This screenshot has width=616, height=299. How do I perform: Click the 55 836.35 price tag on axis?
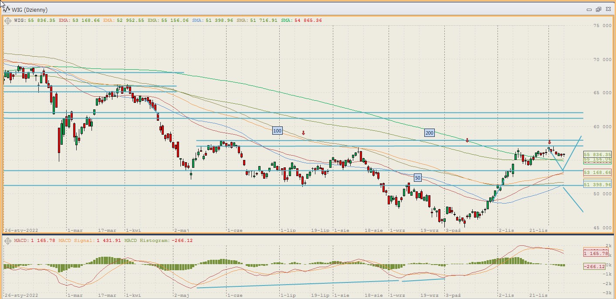[x=597, y=154]
